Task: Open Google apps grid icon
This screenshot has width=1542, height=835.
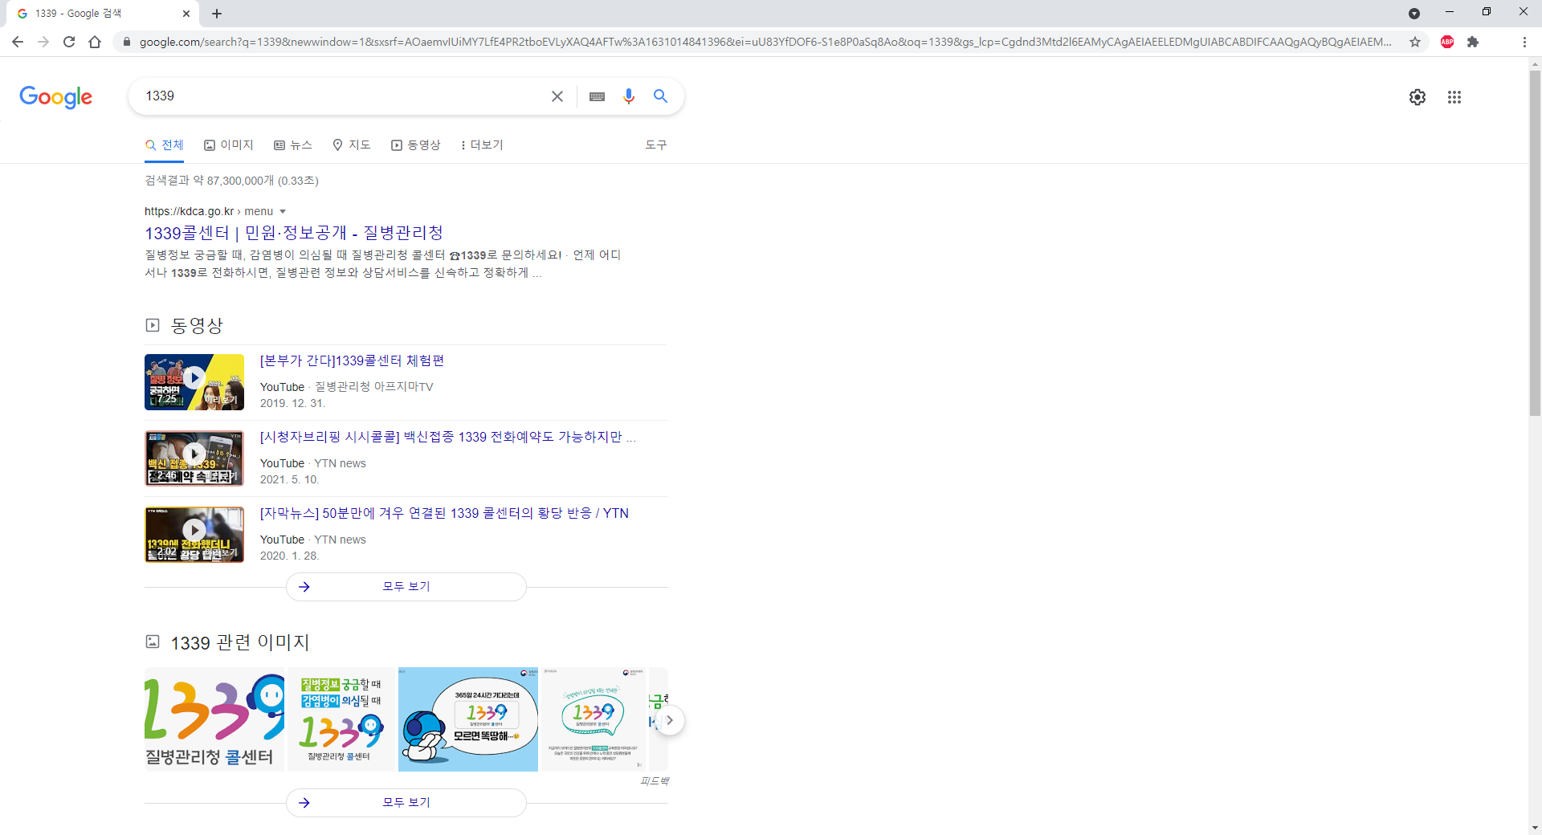Action: tap(1454, 97)
